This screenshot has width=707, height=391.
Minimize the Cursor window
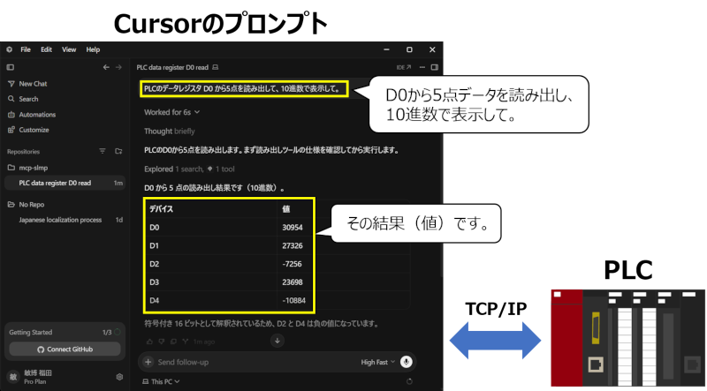tap(387, 49)
